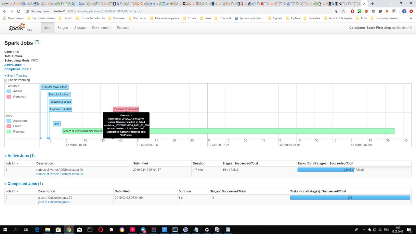
Task: Open the Executors tab
Action: [124, 28]
